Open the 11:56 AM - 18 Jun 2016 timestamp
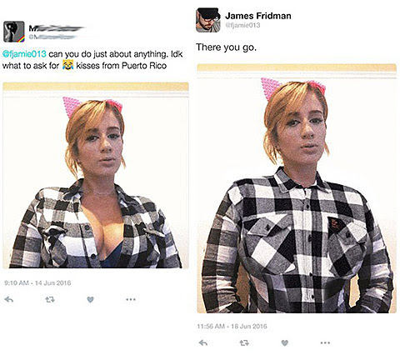 [232, 326]
